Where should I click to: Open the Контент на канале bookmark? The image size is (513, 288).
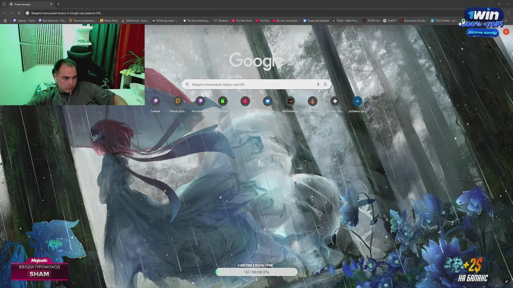tap(286, 20)
